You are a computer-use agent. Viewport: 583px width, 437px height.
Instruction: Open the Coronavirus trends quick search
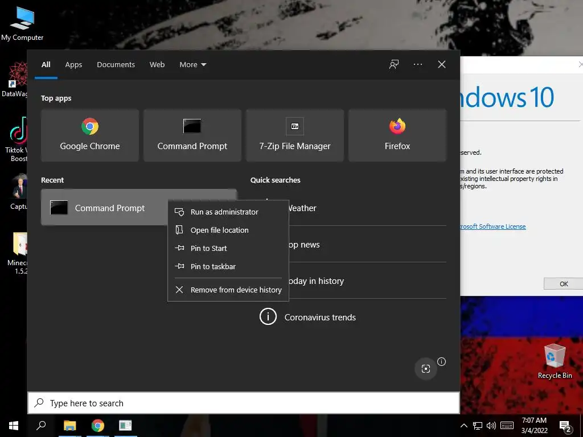tap(348, 318)
